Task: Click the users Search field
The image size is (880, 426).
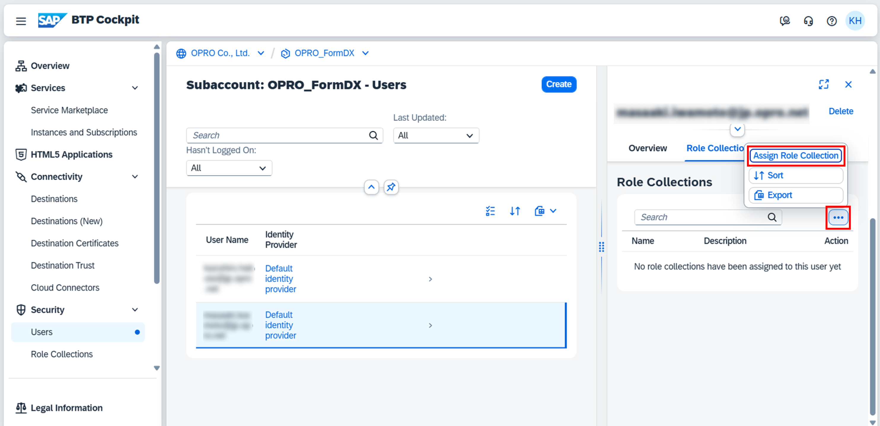Action: click(x=278, y=135)
